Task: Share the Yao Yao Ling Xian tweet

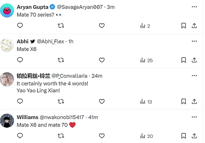Action: click(194, 102)
